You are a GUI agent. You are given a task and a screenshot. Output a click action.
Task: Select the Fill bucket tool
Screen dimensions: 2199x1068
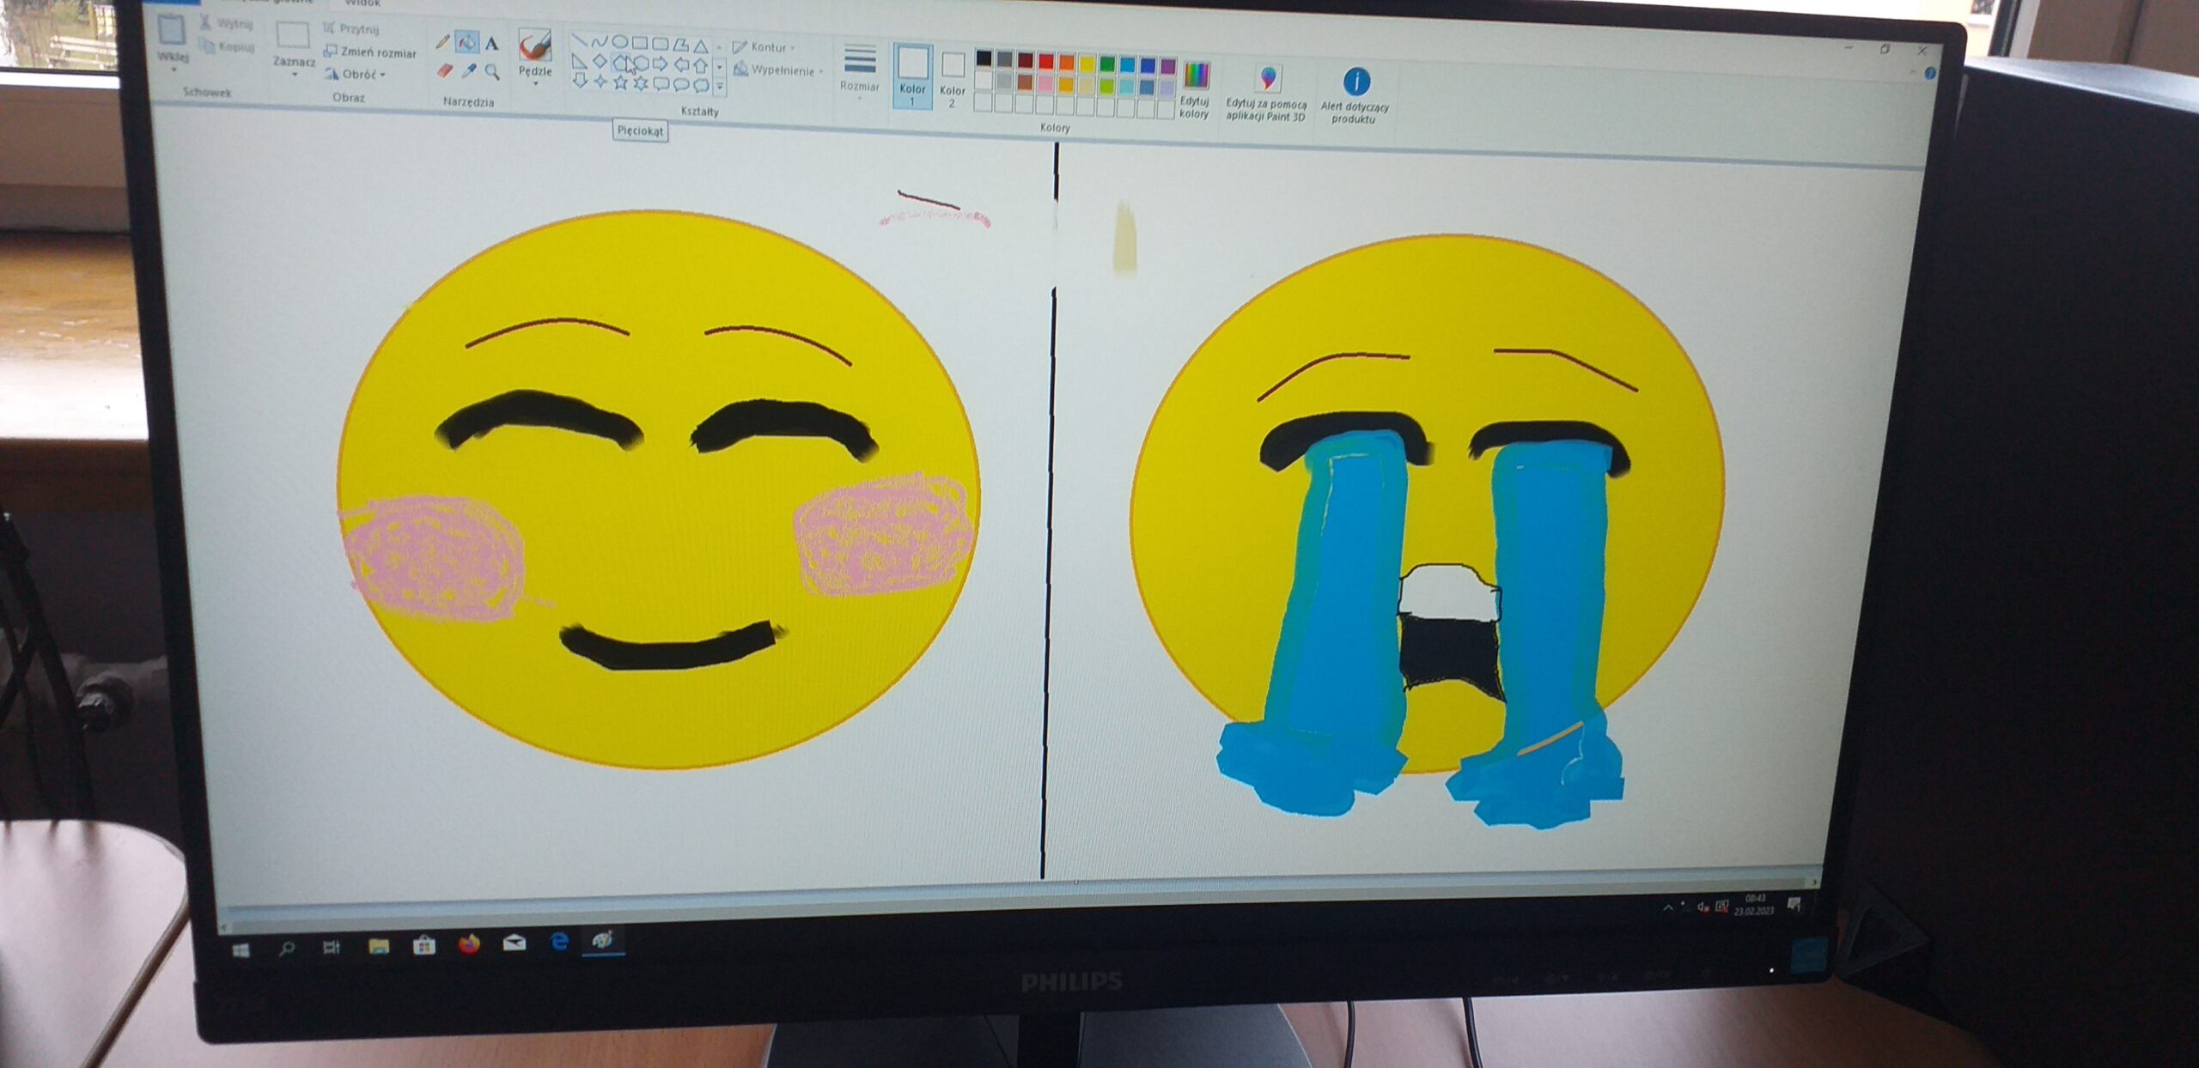[467, 41]
